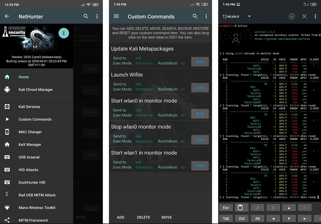
Task: Click the share icon beside MITM Framework
Action: (7, 220)
